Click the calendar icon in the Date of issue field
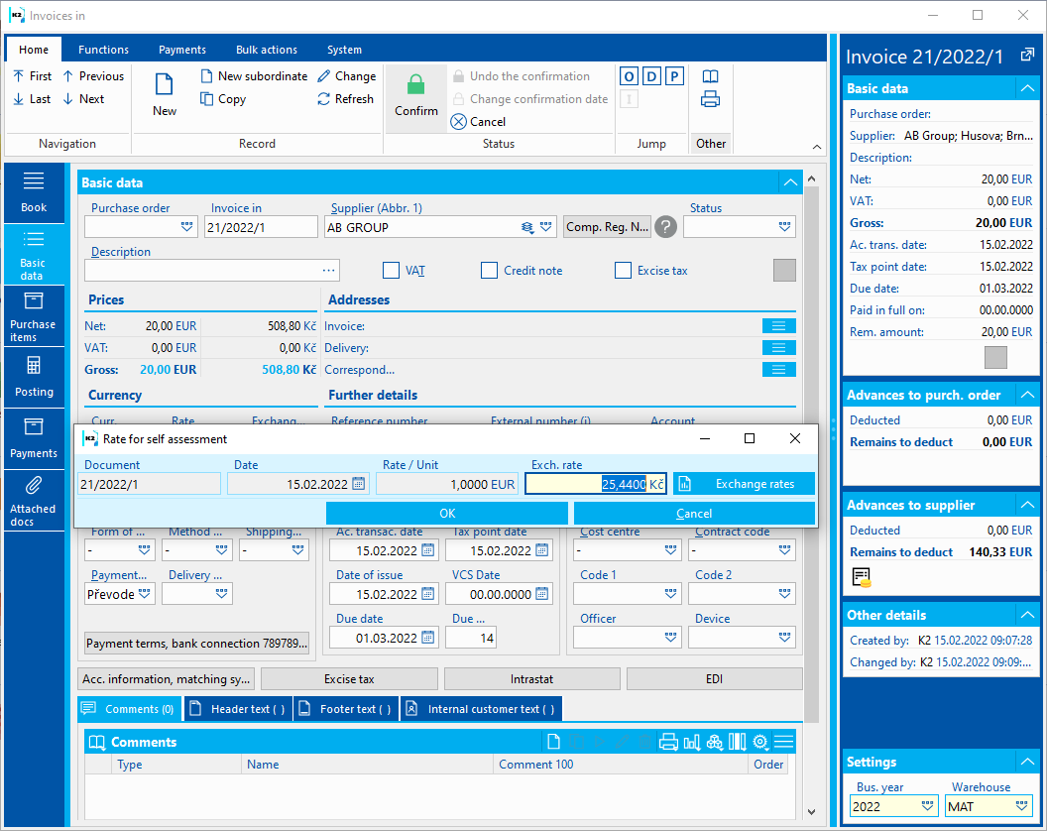The width and height of the screenshot is (1047, 831). click(x=428, y=594)
